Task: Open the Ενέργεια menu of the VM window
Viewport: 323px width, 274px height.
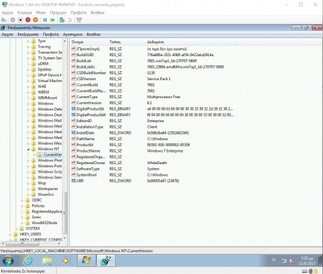Action: click(25, 13)
